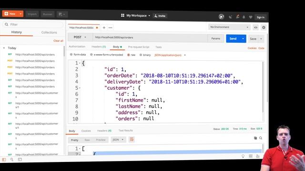Screen dimensions: 305x171
Task: Collapse the customer object fold arrow at line 5
Action: 80,88
